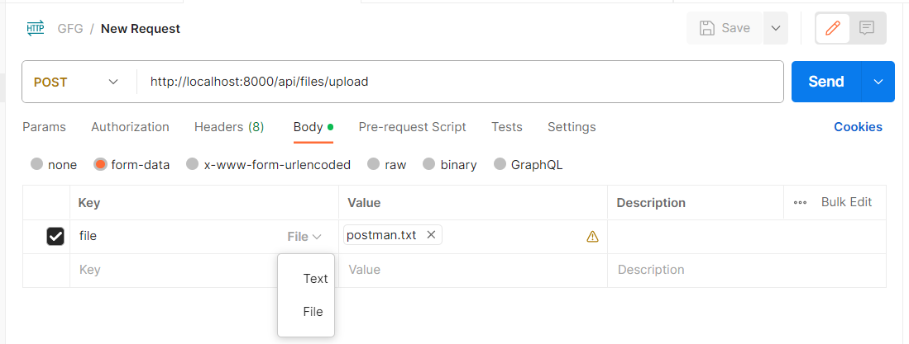This screenshot has width=909, height=344.
Task: Click the Save button
Action: coord(725,28)
